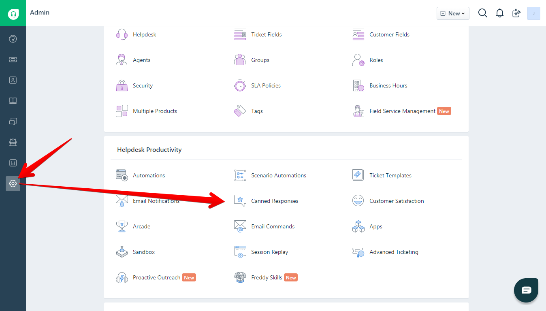Open the Canned Responses link
Screen dimensions: 546x311
(275, 201)
